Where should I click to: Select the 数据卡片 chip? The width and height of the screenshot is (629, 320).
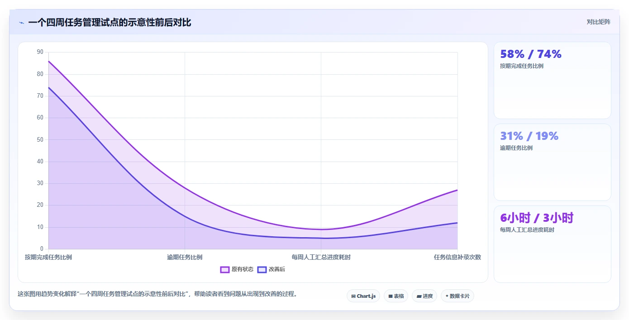pyautogui.click(x=457, y=296)
